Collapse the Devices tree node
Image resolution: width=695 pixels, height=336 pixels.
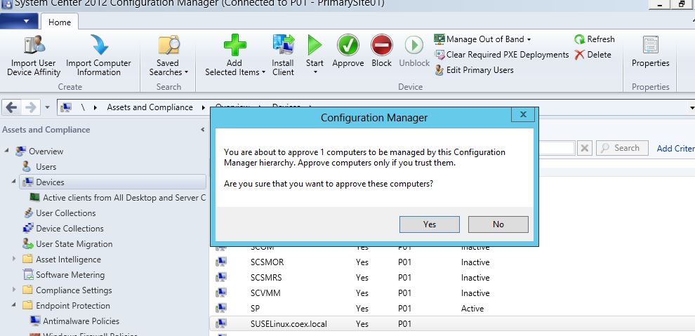point(14,182)
